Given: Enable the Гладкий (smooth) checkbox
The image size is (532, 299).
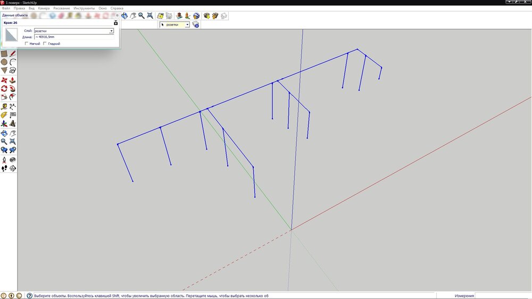Looking at the screenshot, I should (x=45, y=44).
